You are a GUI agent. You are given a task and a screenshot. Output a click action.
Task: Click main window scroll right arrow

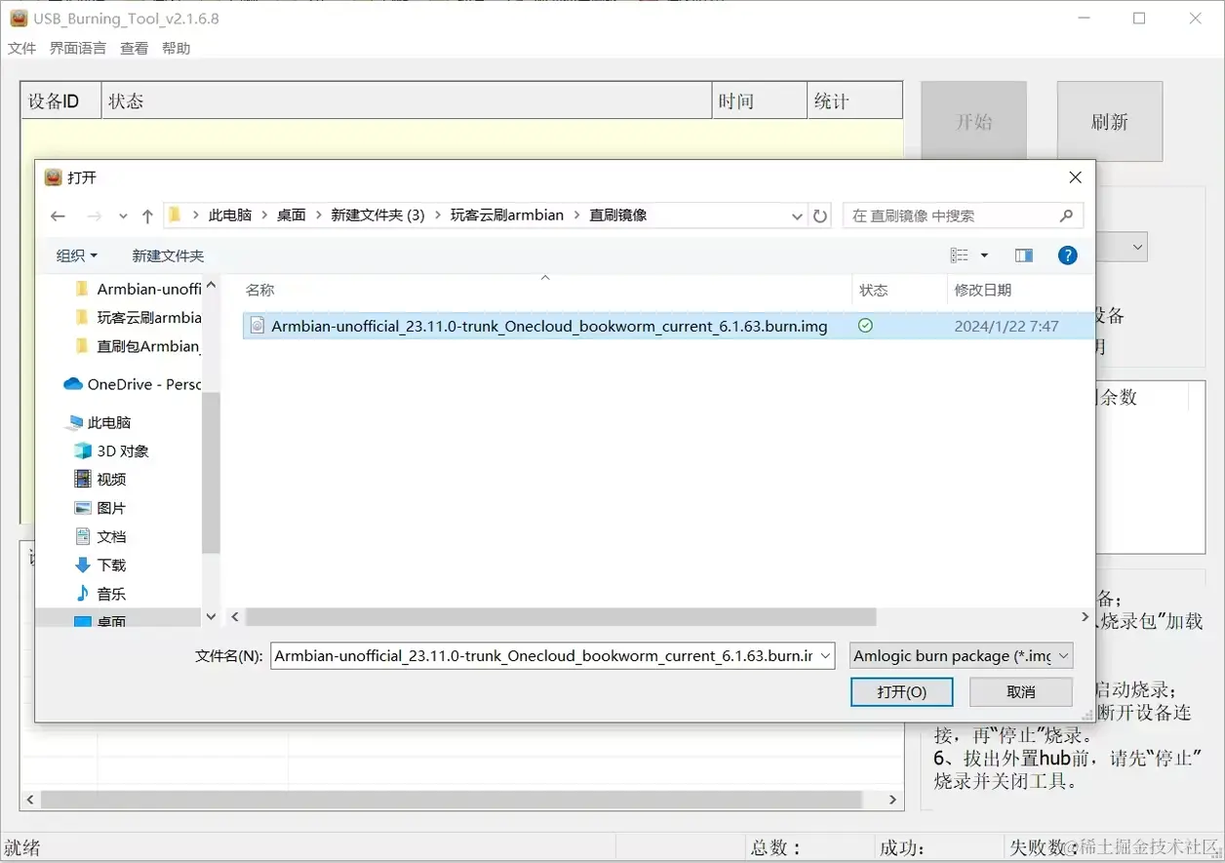[893, 800]
